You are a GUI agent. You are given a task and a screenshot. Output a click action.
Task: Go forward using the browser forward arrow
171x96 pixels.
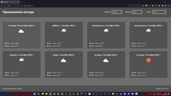click(x=5, y=6)
